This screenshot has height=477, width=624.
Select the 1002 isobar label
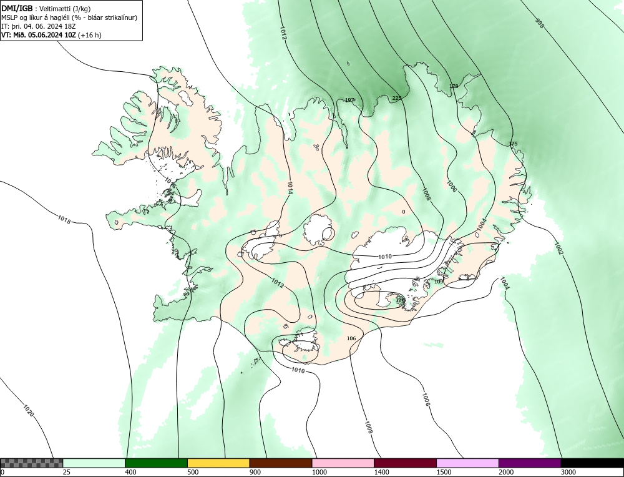pyautogui.click(x=558, y=248)
